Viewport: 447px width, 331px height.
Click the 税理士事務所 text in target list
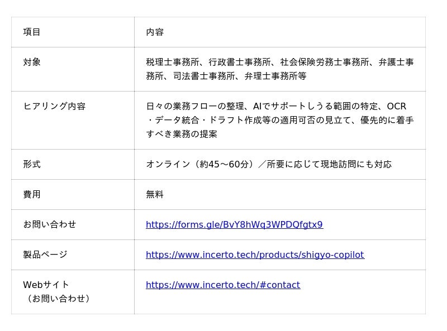coord(173,63)
